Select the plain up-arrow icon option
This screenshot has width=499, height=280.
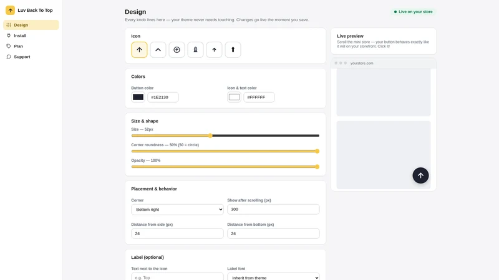139,50
